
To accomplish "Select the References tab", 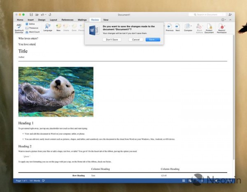I will (68, 20).
